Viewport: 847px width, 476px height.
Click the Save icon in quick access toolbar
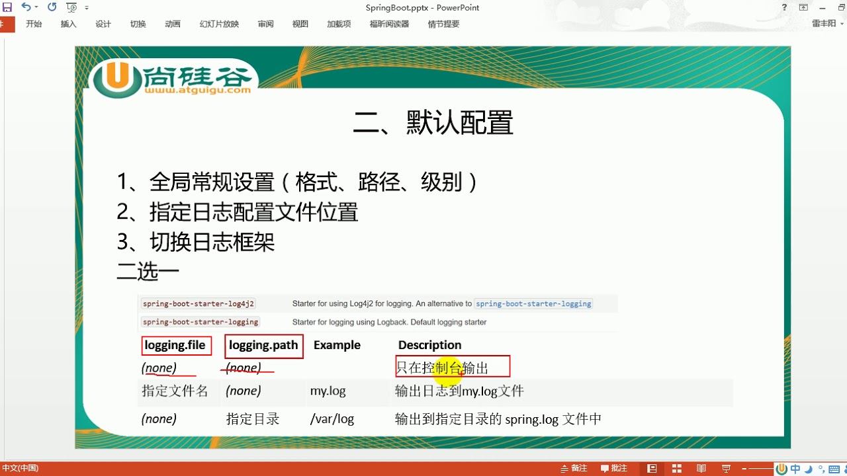[7, 7]
